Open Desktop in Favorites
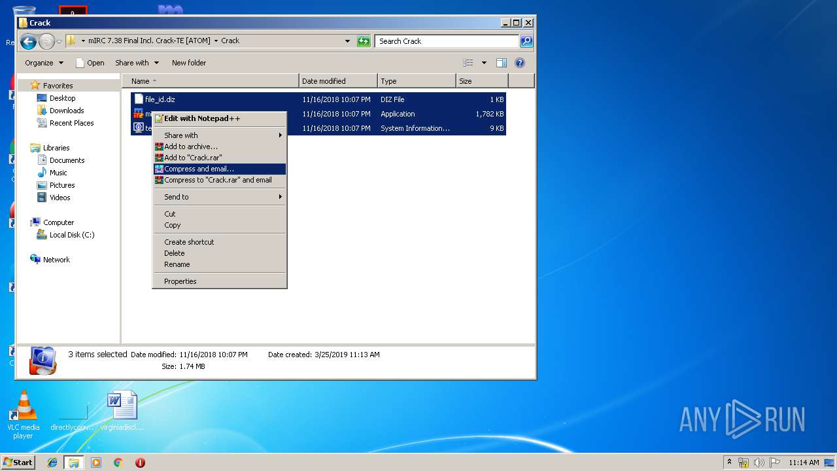This screenshot has width=837, height=471. [x=62, y=98]
